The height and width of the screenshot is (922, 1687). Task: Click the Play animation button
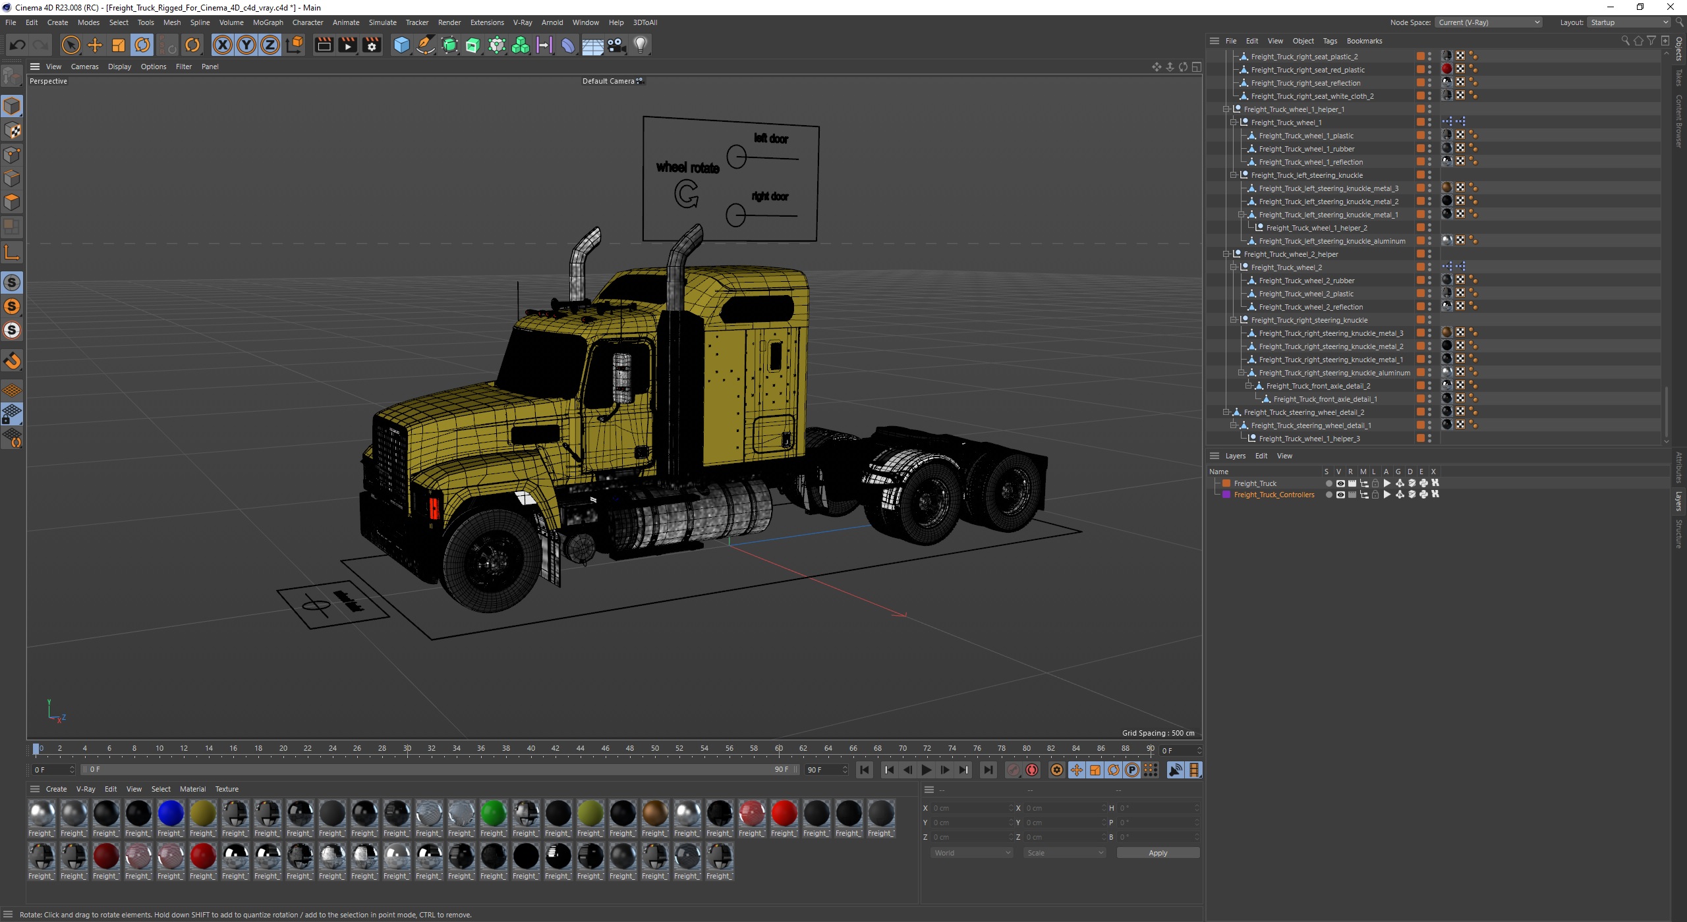point(926,770)
